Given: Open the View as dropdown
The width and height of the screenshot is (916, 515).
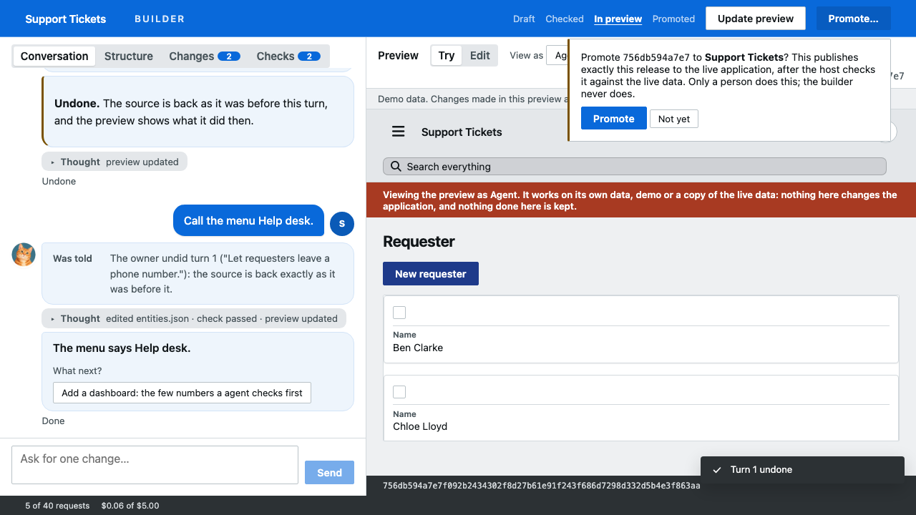Looking at the screenshot, I should point(557,56).
